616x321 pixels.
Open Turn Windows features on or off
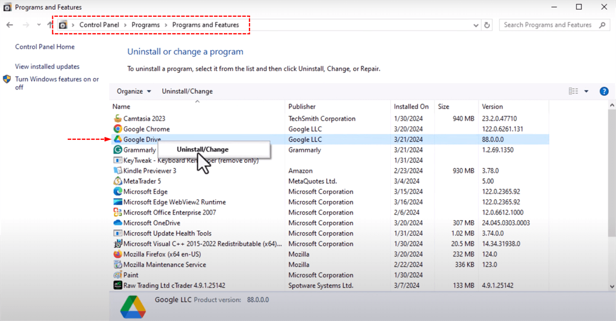(x=57, y=83)
